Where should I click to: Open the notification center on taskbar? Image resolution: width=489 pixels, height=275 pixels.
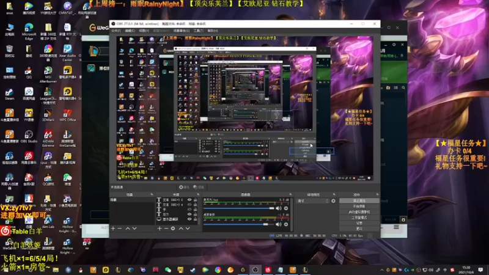point(480,270)
